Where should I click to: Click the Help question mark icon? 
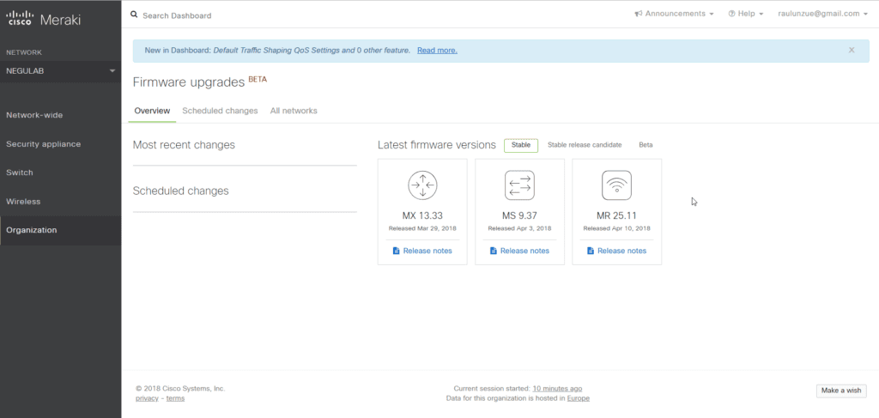(x=731, y=14)
